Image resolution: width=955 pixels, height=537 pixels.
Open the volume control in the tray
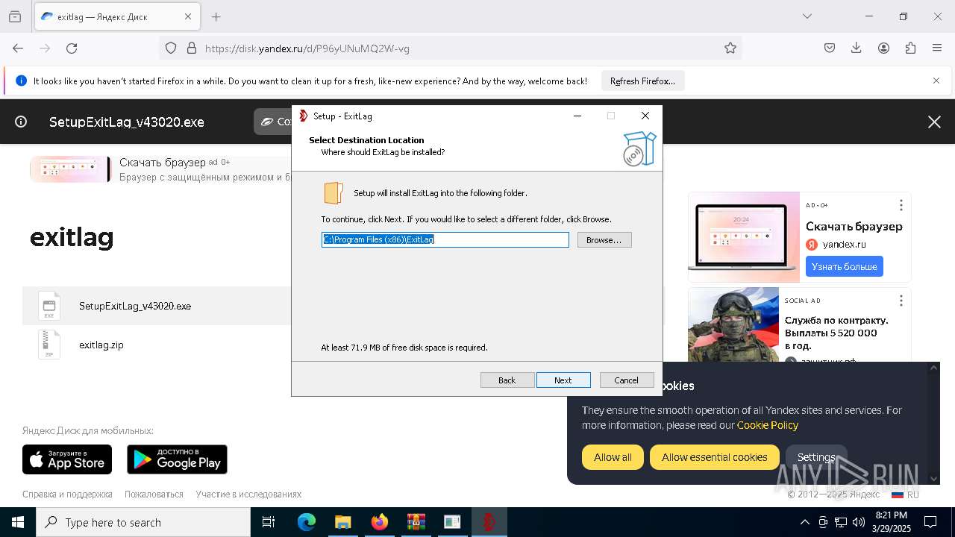point(859,522)
